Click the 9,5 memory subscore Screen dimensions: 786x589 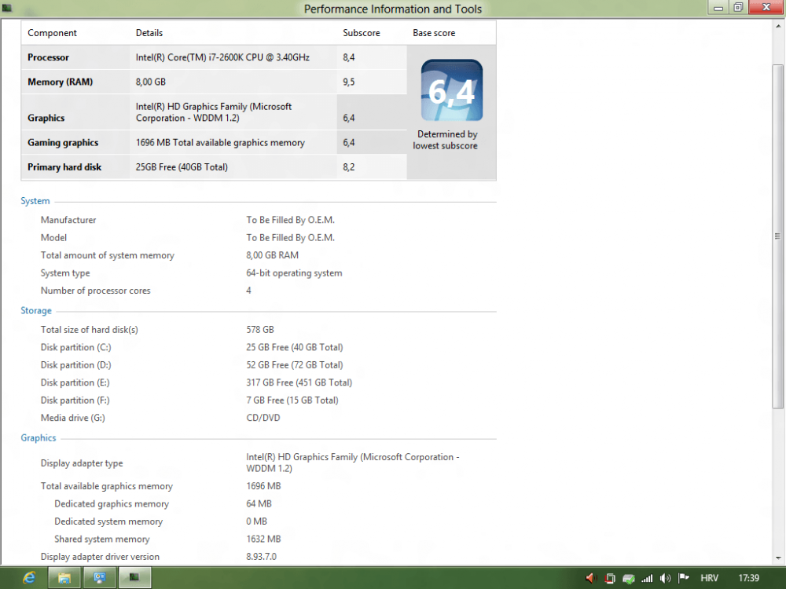point(349,82)
